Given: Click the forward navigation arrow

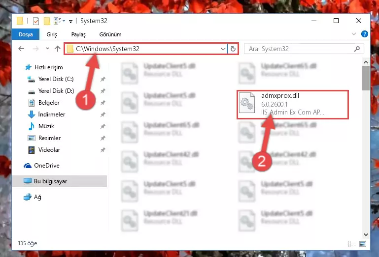Looking at the screenshot, I should [x=35, y=49].
